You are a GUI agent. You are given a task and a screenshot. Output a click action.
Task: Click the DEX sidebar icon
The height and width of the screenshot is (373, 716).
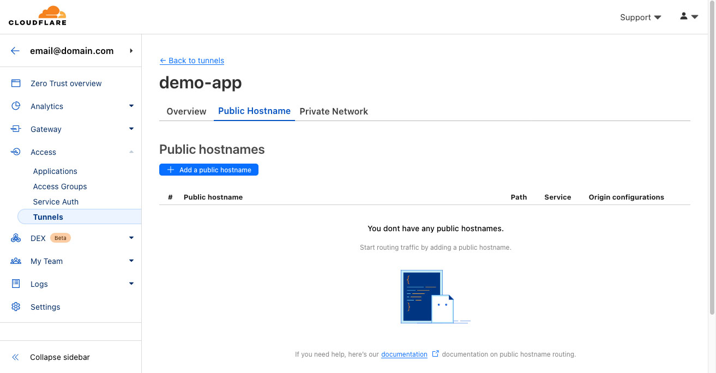16,238
